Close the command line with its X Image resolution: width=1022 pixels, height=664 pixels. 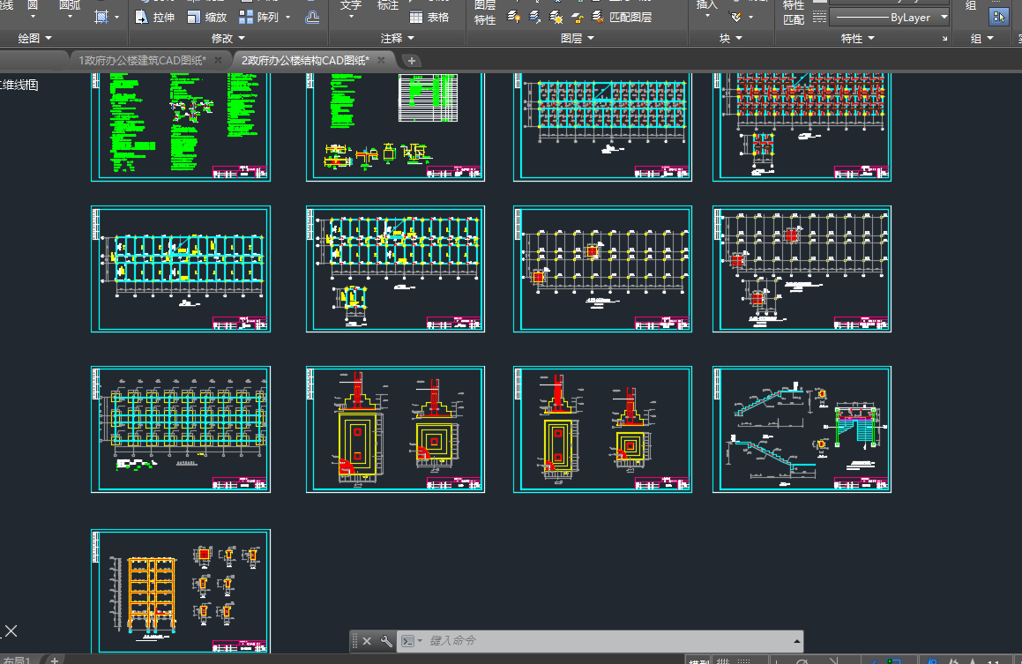[x=367, y=641]
